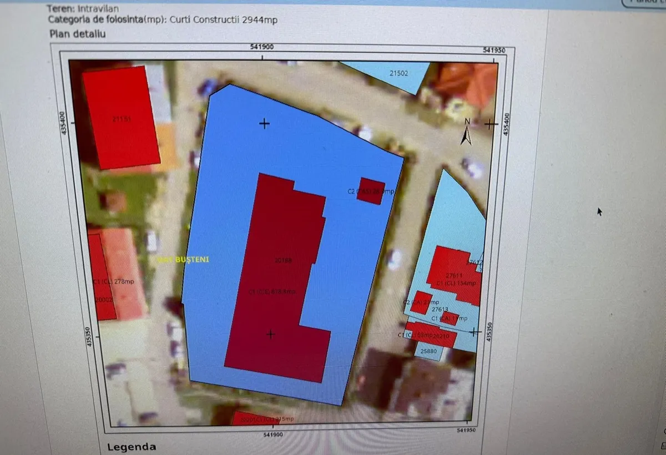666x455 pixels.
Task: Click the 'Legenda' heading
Action: [132, 447]
